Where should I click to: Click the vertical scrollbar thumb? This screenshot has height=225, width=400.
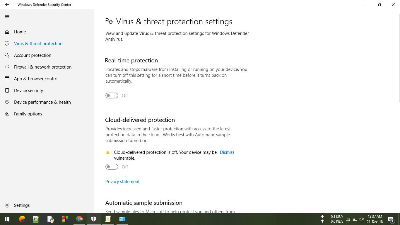[399, 58]
